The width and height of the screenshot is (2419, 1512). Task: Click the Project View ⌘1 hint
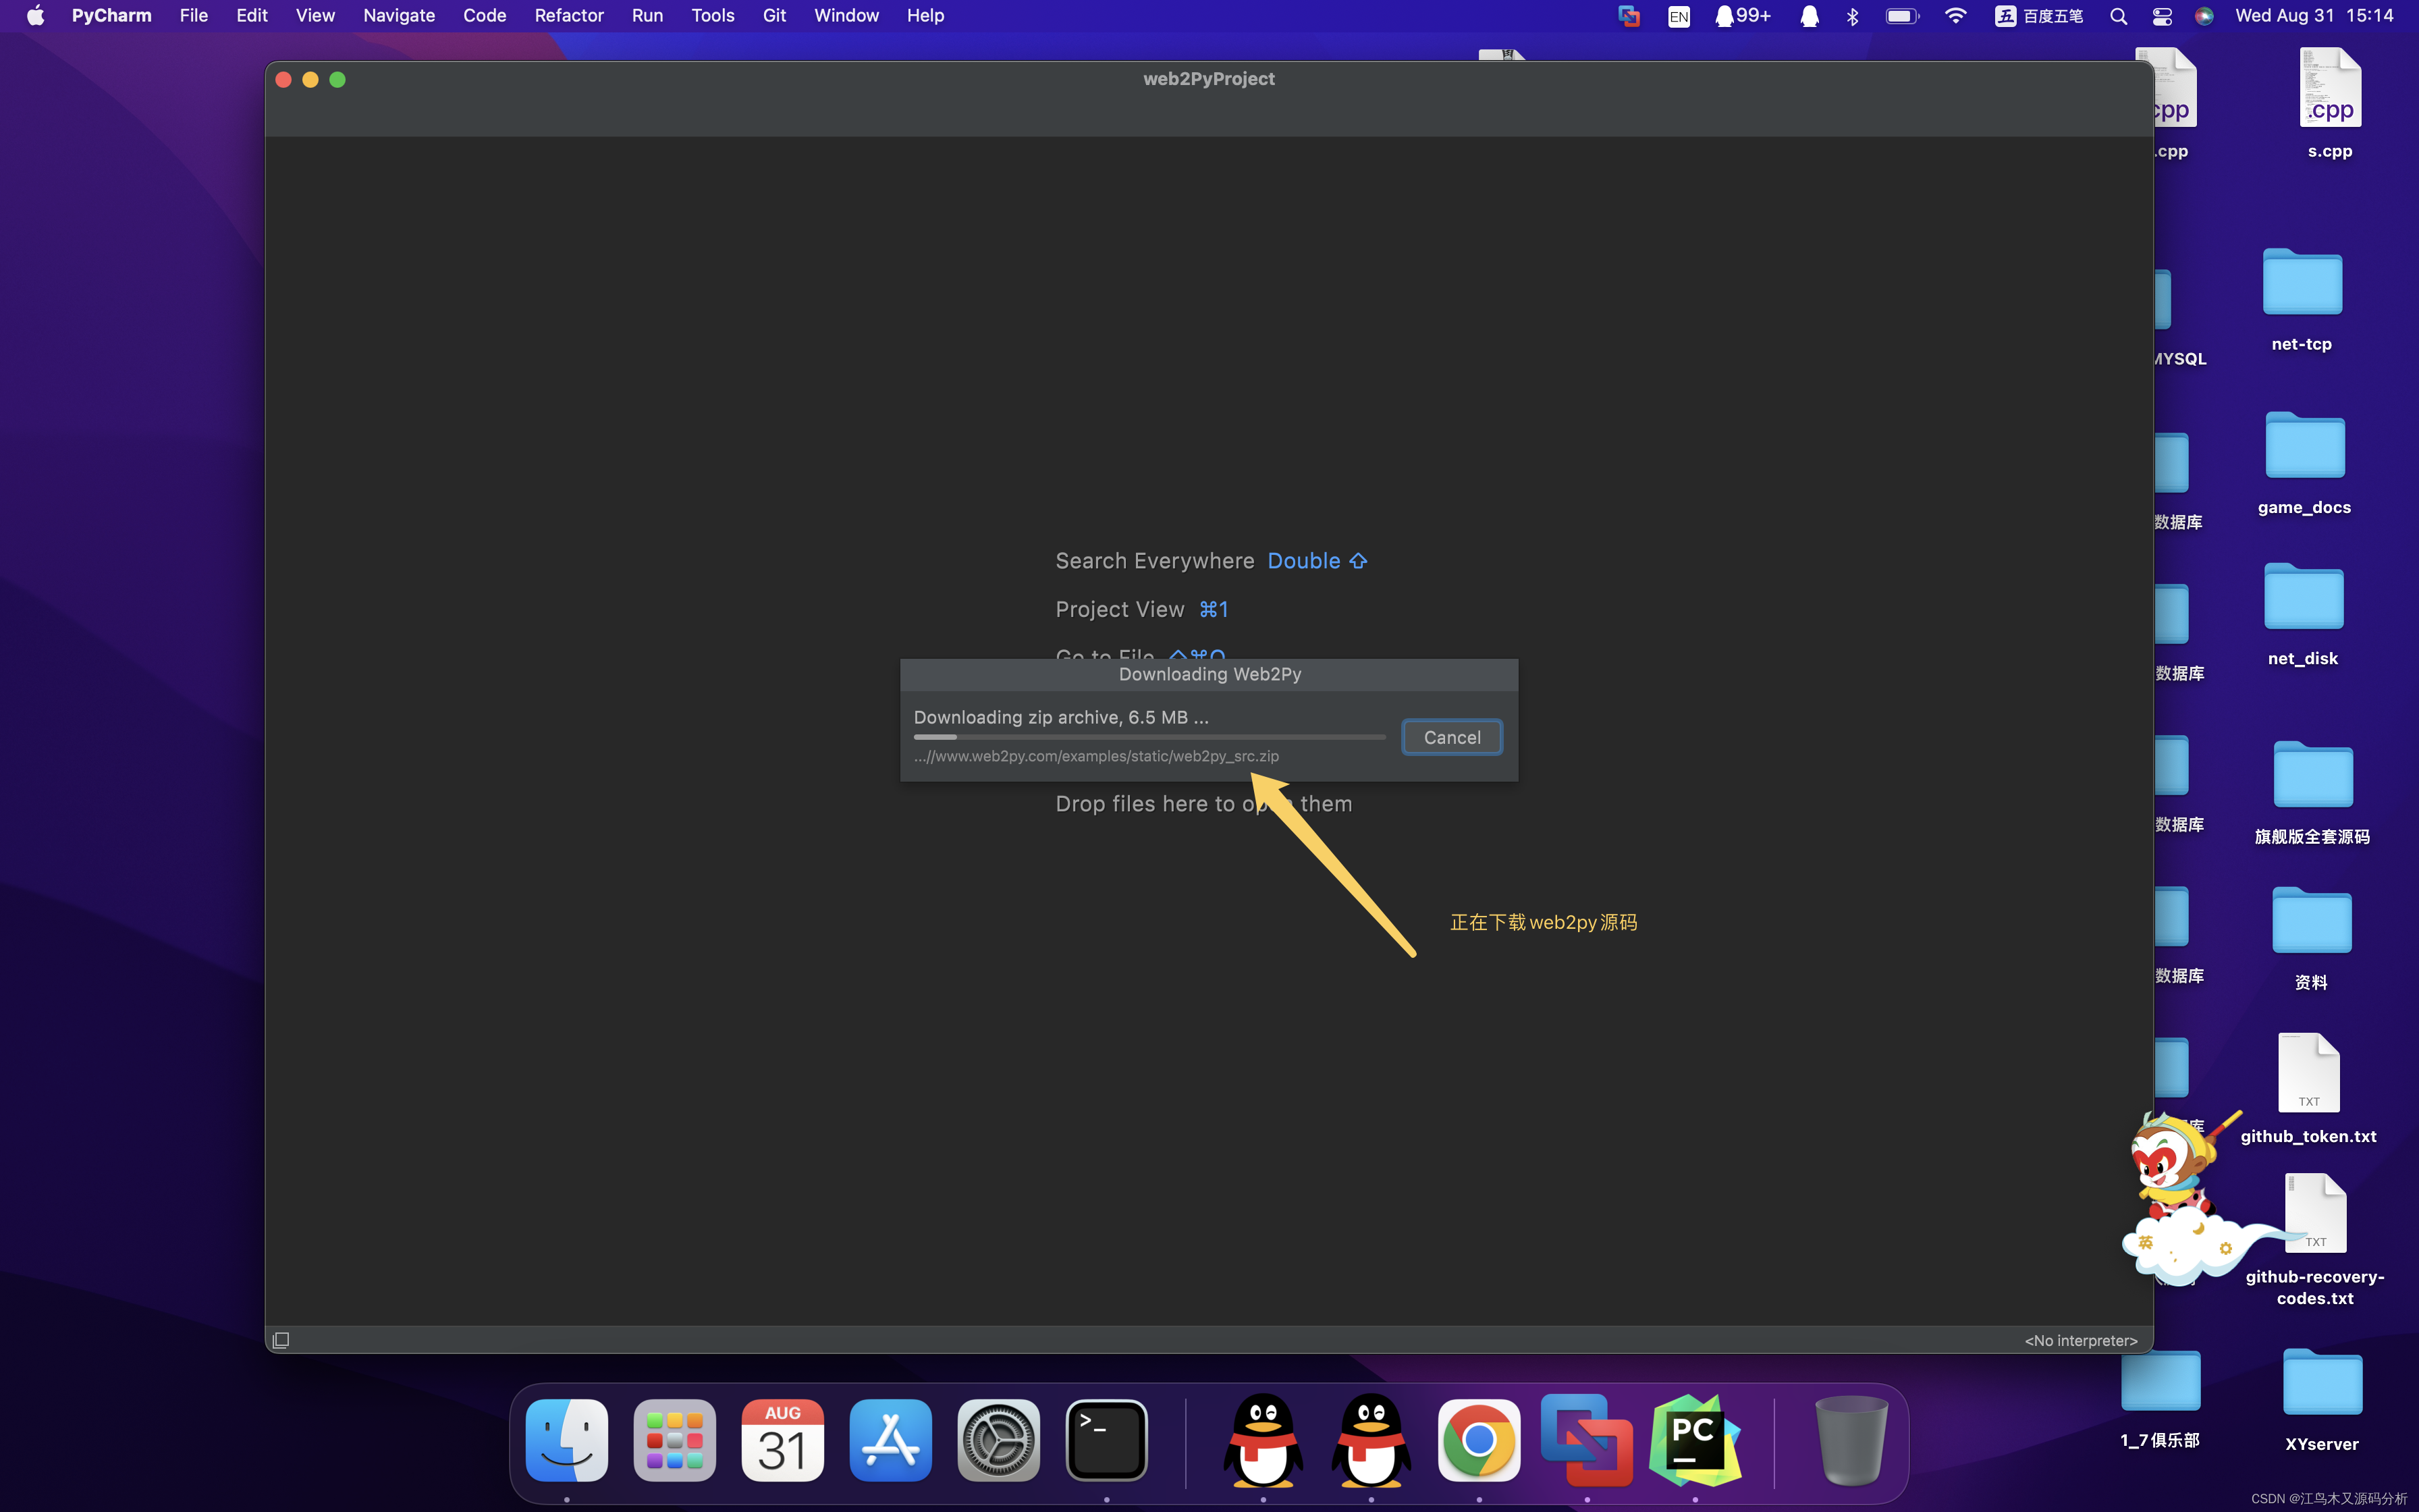click(x=1141, y=609)
